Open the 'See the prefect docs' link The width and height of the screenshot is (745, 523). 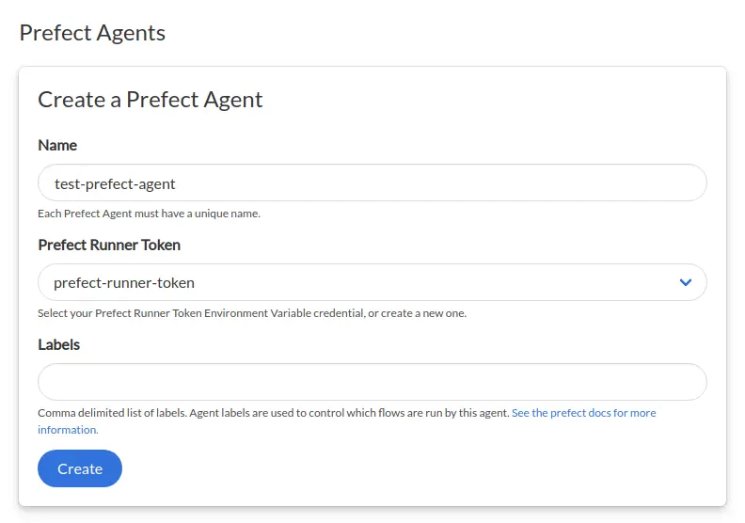(x=583, y=413)
